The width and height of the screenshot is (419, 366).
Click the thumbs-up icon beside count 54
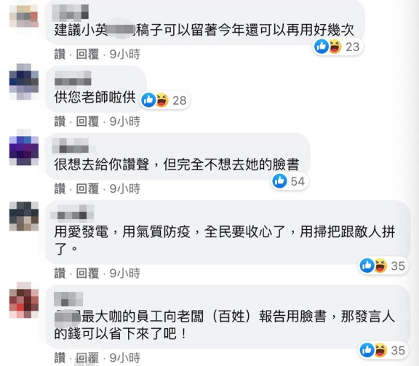279,181
